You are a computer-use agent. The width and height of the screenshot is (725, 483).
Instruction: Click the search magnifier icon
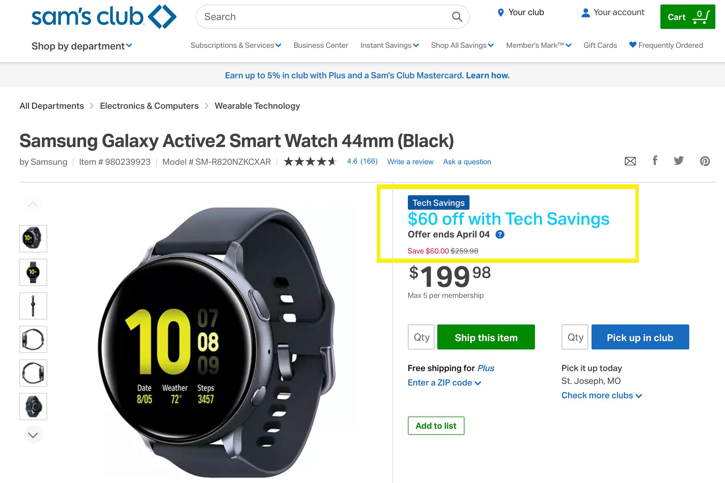point(457,17)
